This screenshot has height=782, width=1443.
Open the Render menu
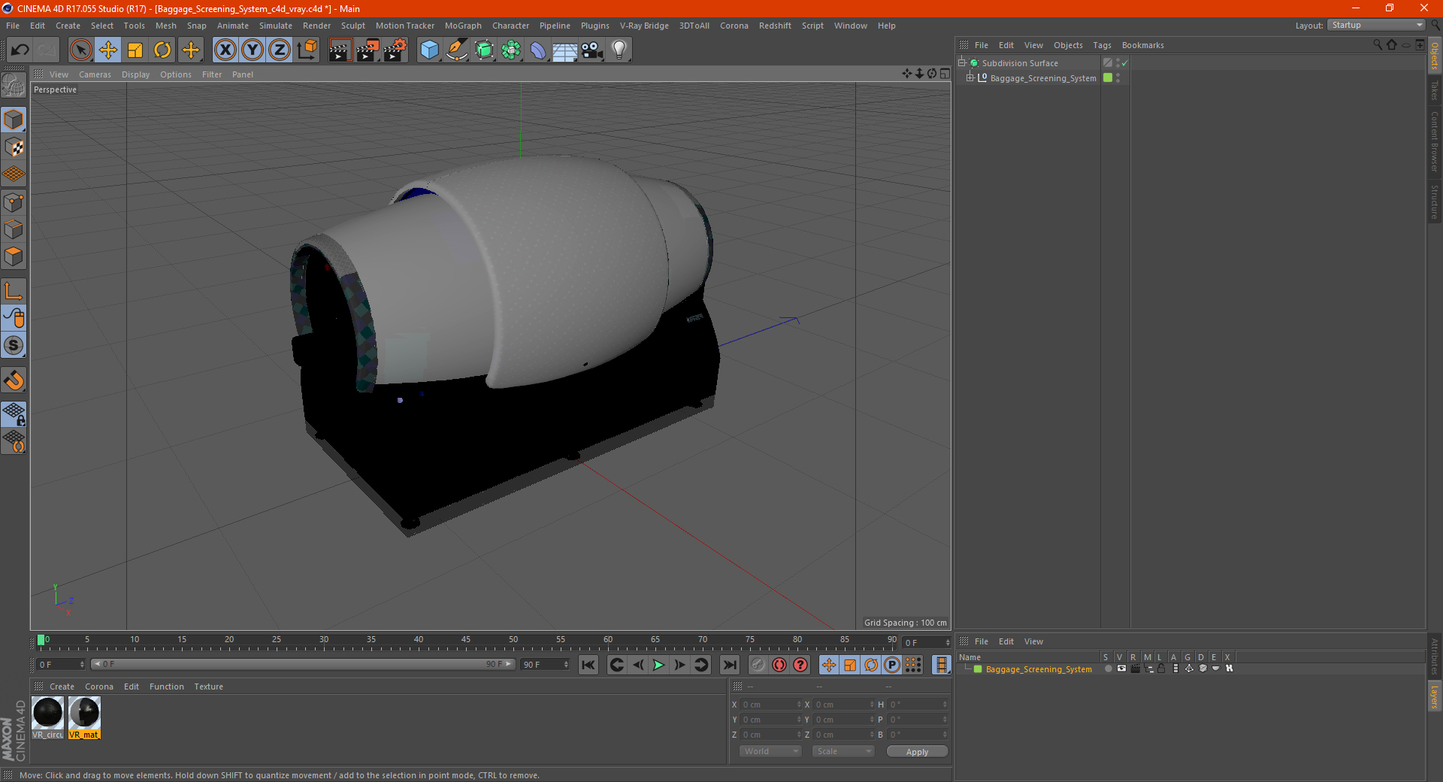pos(316,26)
